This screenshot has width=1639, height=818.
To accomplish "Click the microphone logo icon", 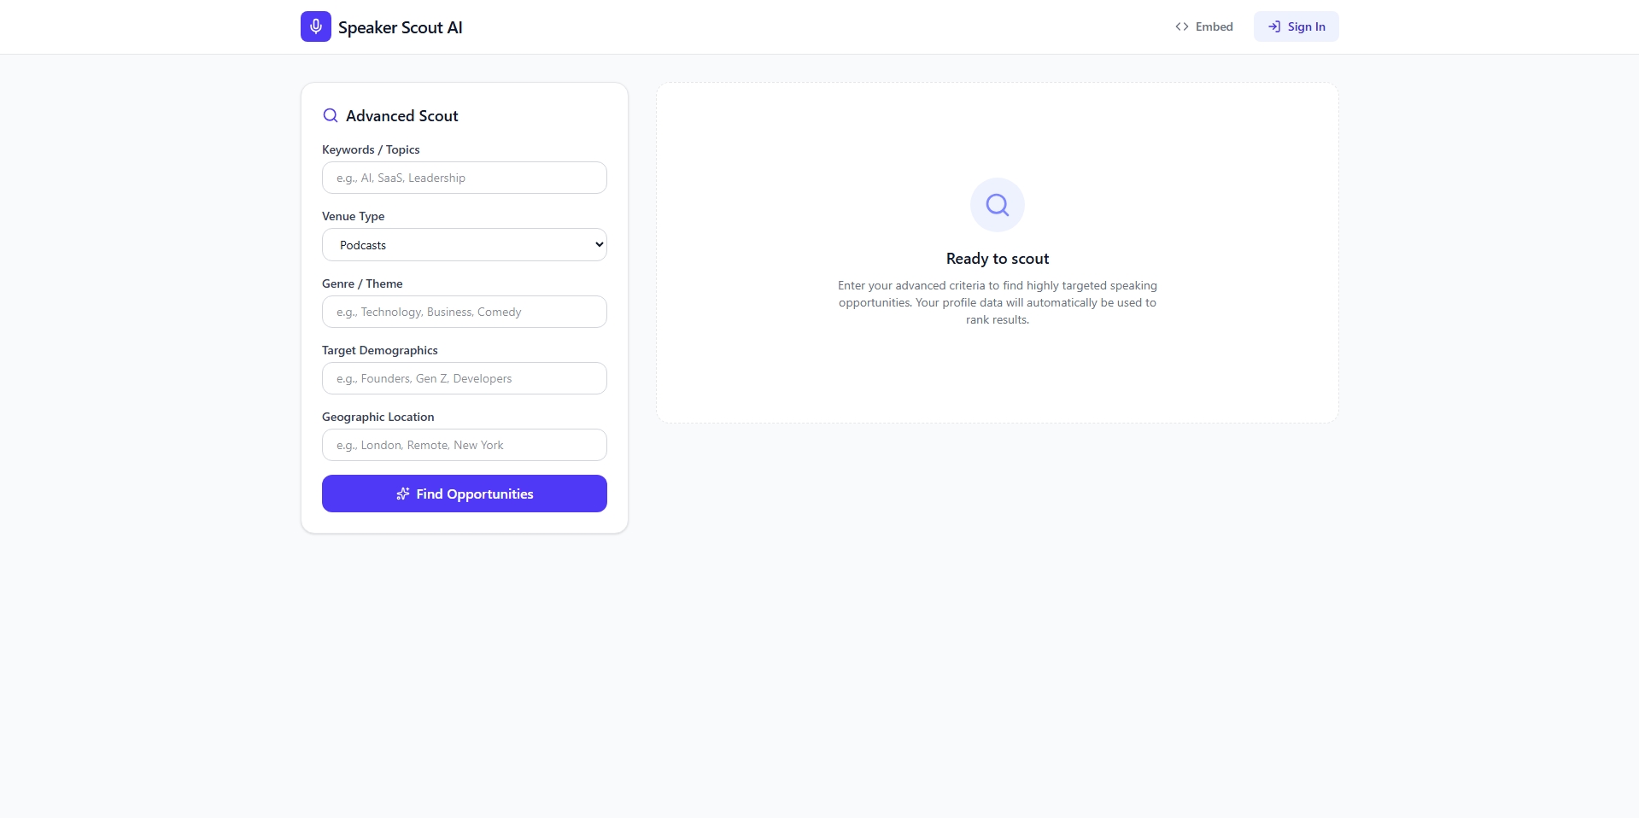I will pos(315,26).
